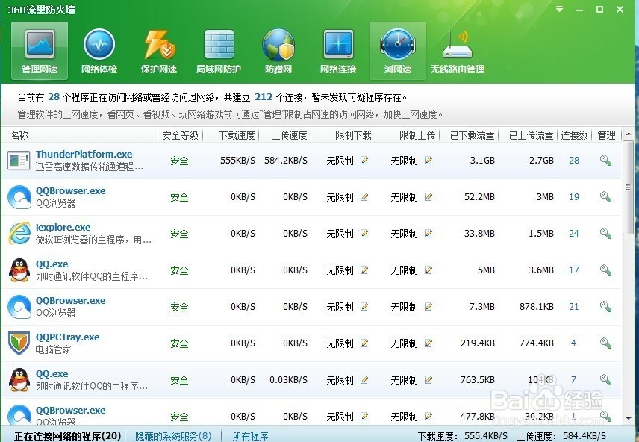Show the 正在连接网络的程序(20) list
The height and width of the screenshot is (442, 639).
coord(62,435)
